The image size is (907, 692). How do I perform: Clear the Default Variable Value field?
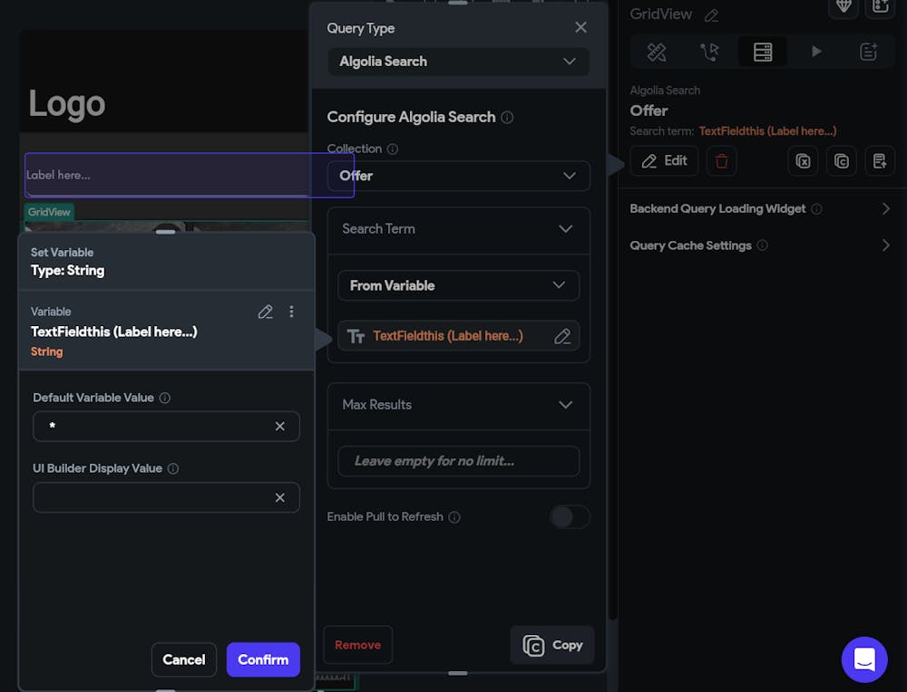(x=280, y=427)
